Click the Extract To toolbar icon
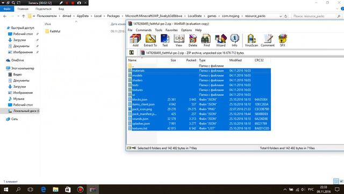Screen dimensions: 344x194 tap(150, 40)
